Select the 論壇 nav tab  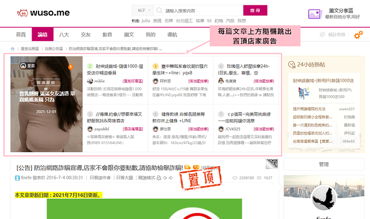tap(42, 34)
